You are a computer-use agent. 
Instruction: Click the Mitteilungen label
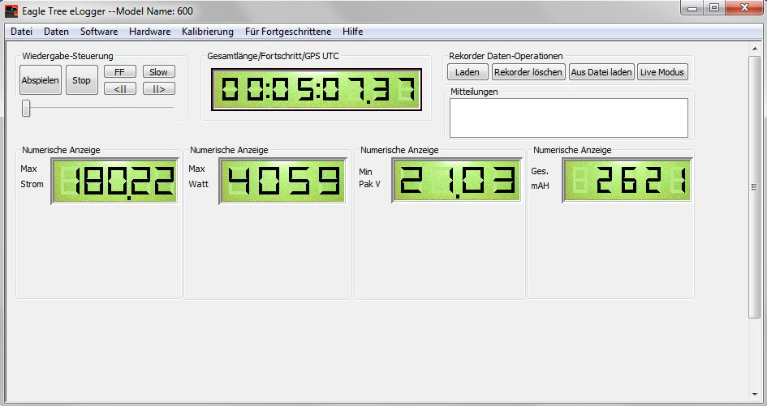pyautogui.click(x=475, y=92)
